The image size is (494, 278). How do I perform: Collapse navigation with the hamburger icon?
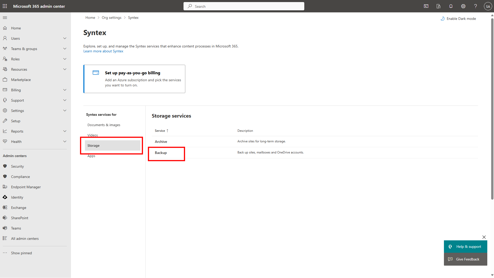tap(5, 18)
